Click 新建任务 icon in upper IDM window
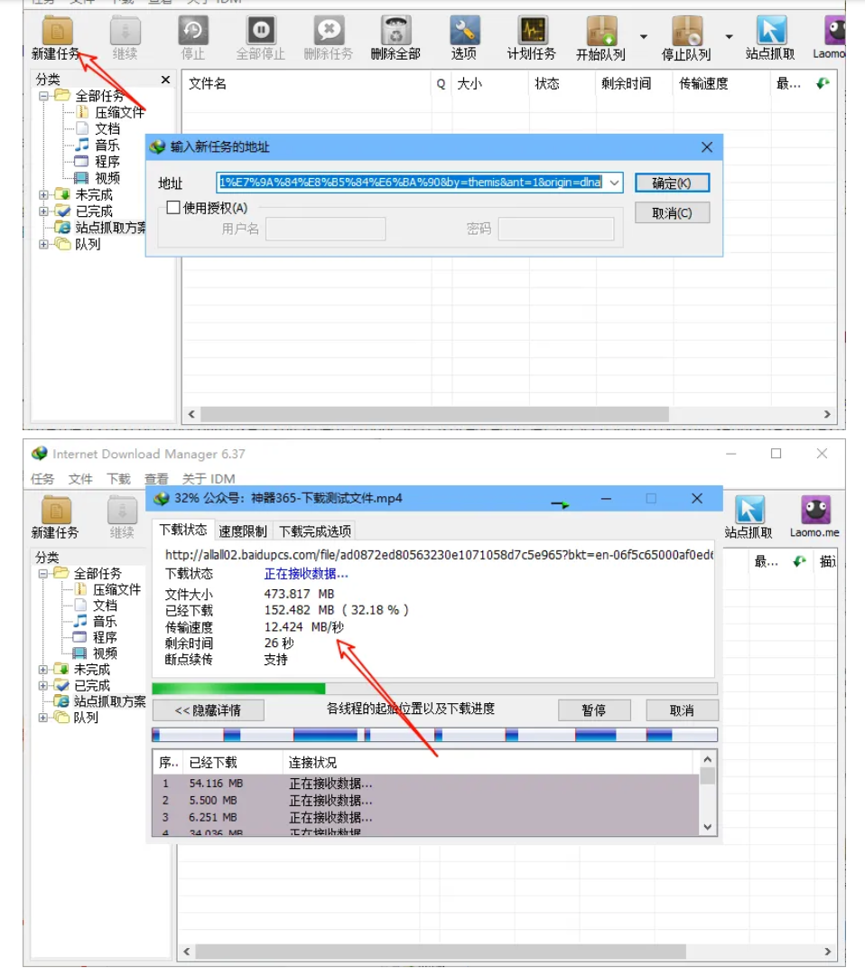865x968 pixels. coord(57,31)
